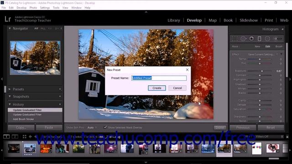The height and width of the screenshot is (164, 292).
Task: Click the main window display 1 icon
Action: 6,137
